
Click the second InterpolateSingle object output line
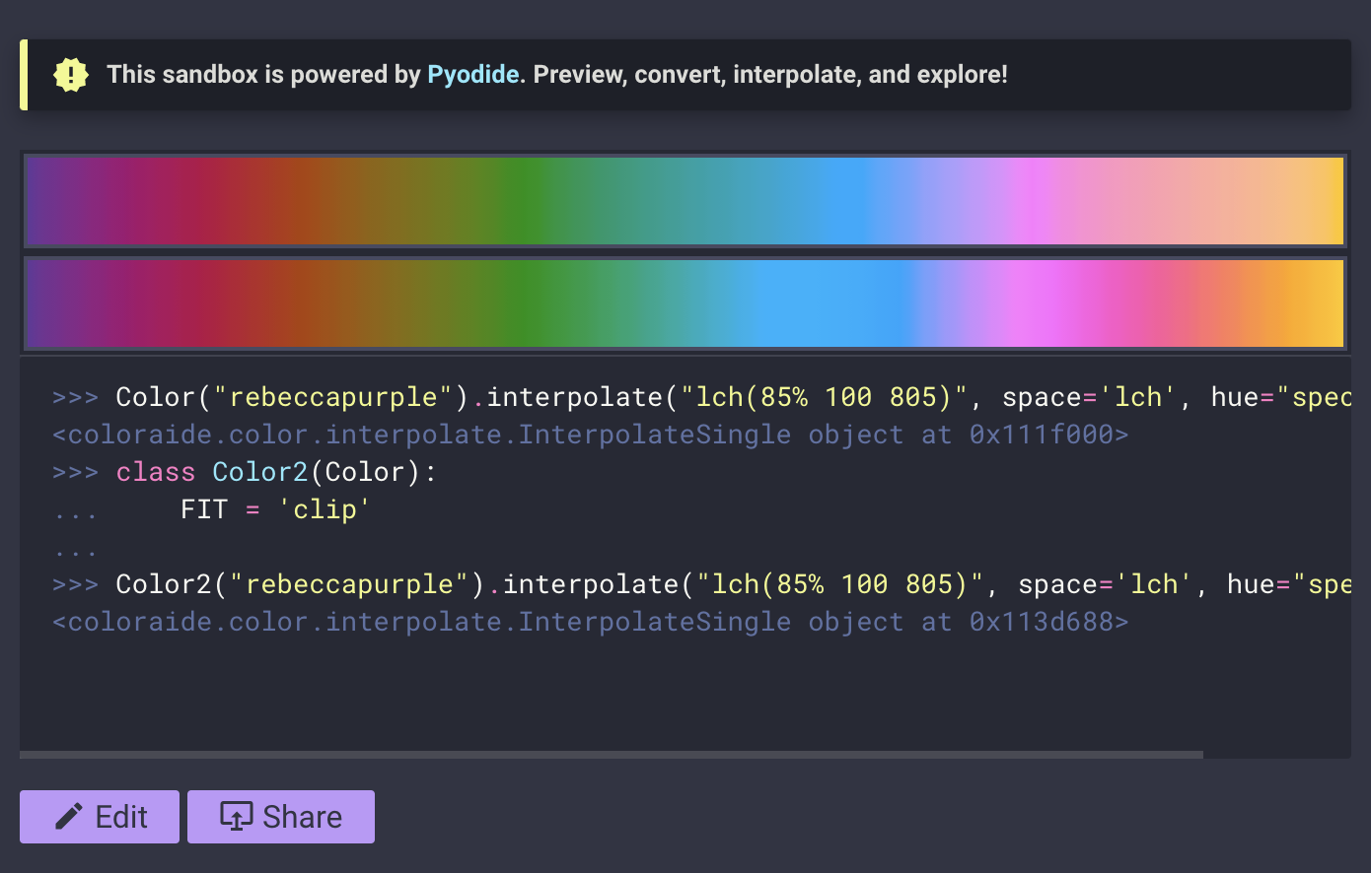point(589,621)
